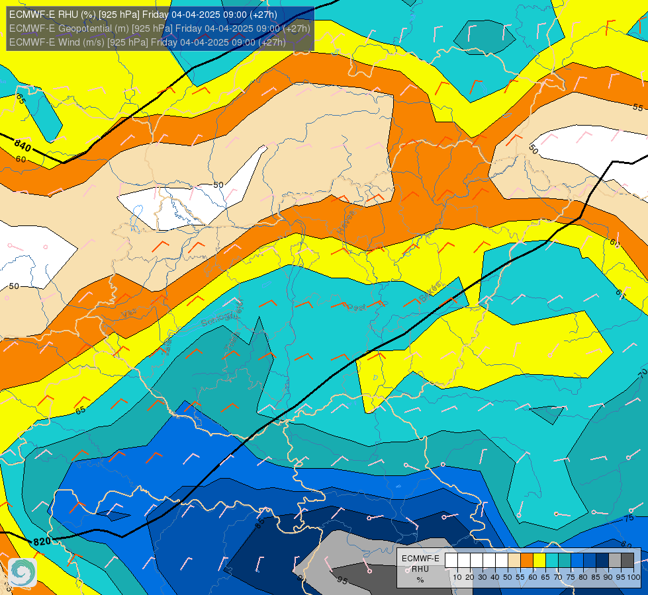Viewport: 648px width, 595px height.
Task: Click the white legend swatch between 10 and 20
Action: point(464,561)
